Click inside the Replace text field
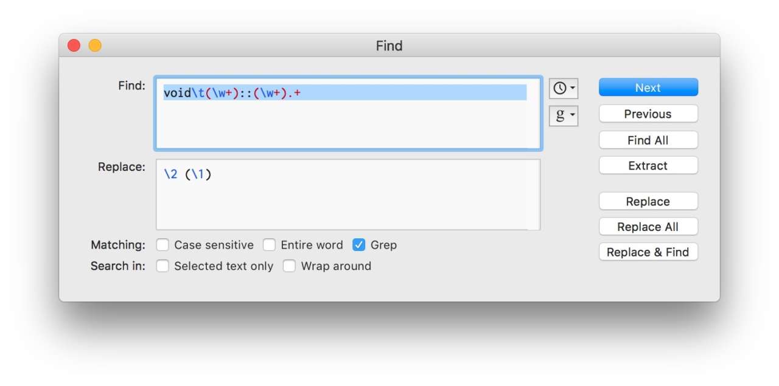This screenshot has height=386, width=779. pos(347,201)
